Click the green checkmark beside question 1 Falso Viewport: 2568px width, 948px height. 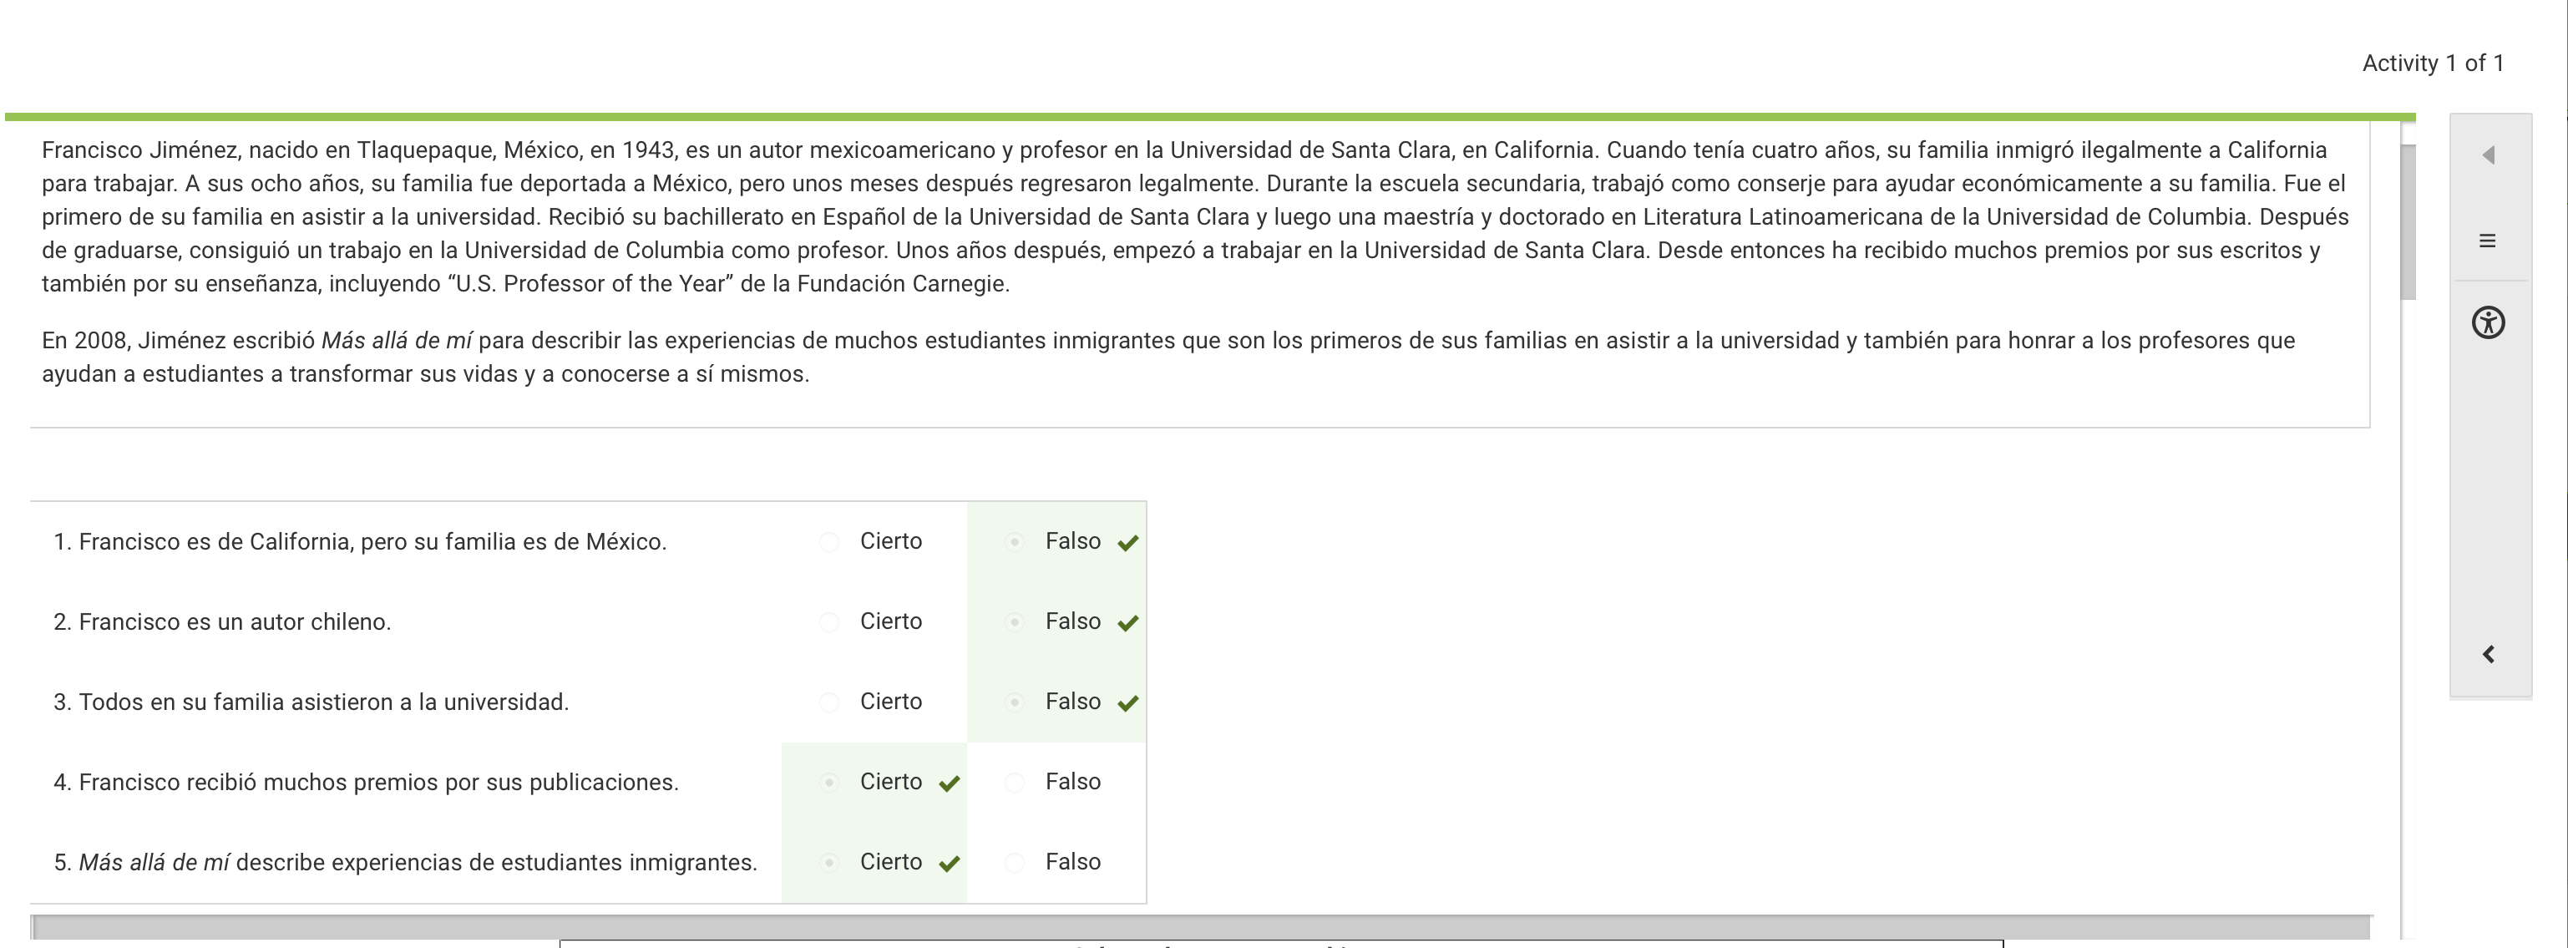tap(1127, 543)
